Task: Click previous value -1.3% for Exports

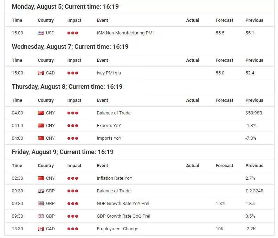Action: [251, 126]
